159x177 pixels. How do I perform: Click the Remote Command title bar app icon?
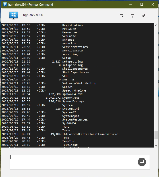[x=5, y=4]
